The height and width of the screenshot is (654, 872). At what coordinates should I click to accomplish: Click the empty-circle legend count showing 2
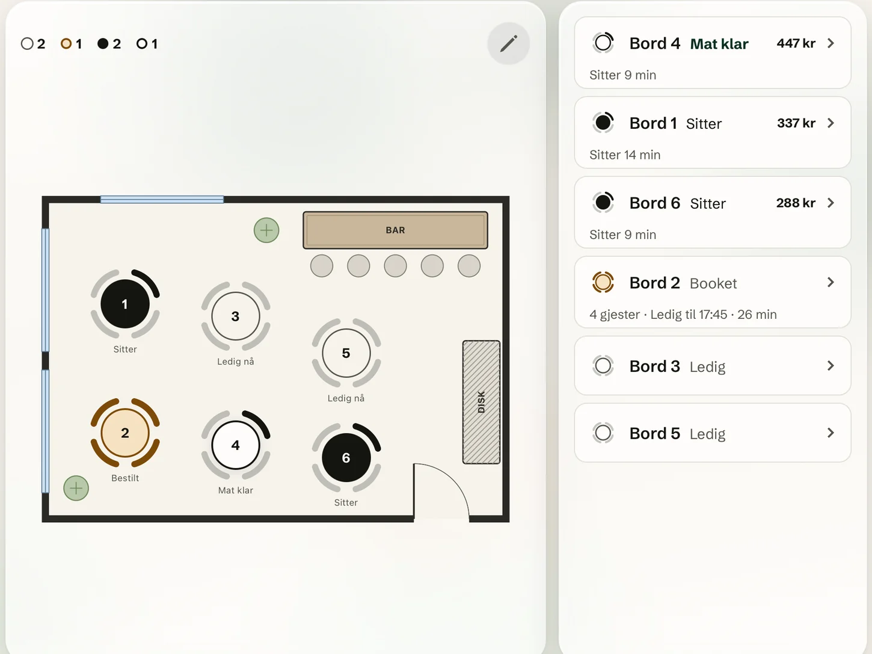click(33, 44)
